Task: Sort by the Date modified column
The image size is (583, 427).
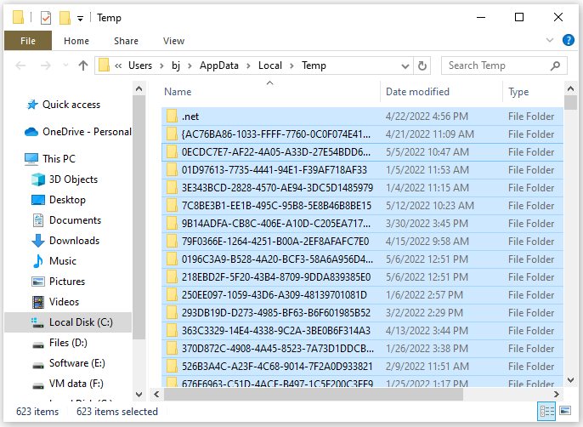Action: click(x=417, y=92)
